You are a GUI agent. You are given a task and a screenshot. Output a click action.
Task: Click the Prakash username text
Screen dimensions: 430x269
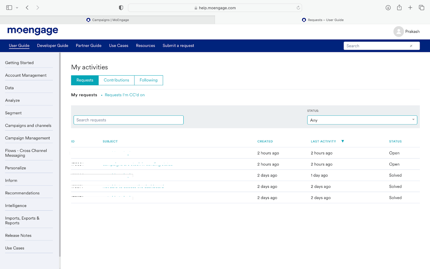(412, 31)
